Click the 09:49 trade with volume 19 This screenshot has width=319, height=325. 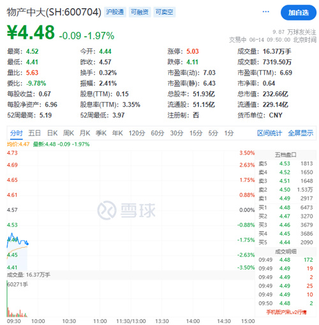286,269
